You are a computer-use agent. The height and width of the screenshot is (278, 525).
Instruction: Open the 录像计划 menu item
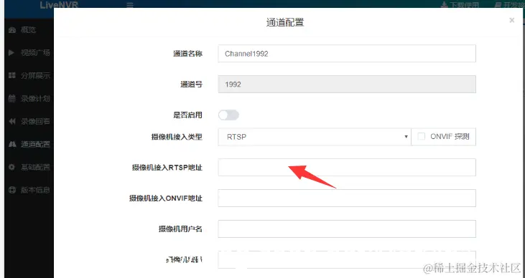tap(35, 98)
